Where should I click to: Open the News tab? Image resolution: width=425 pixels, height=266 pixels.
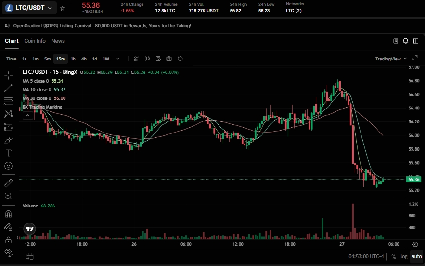pos(58,41)
